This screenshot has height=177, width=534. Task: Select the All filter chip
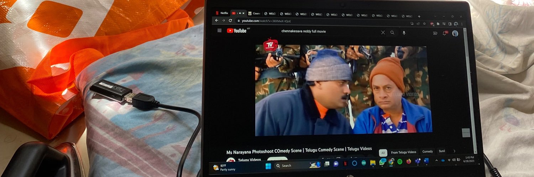click(x=383, y=152)
